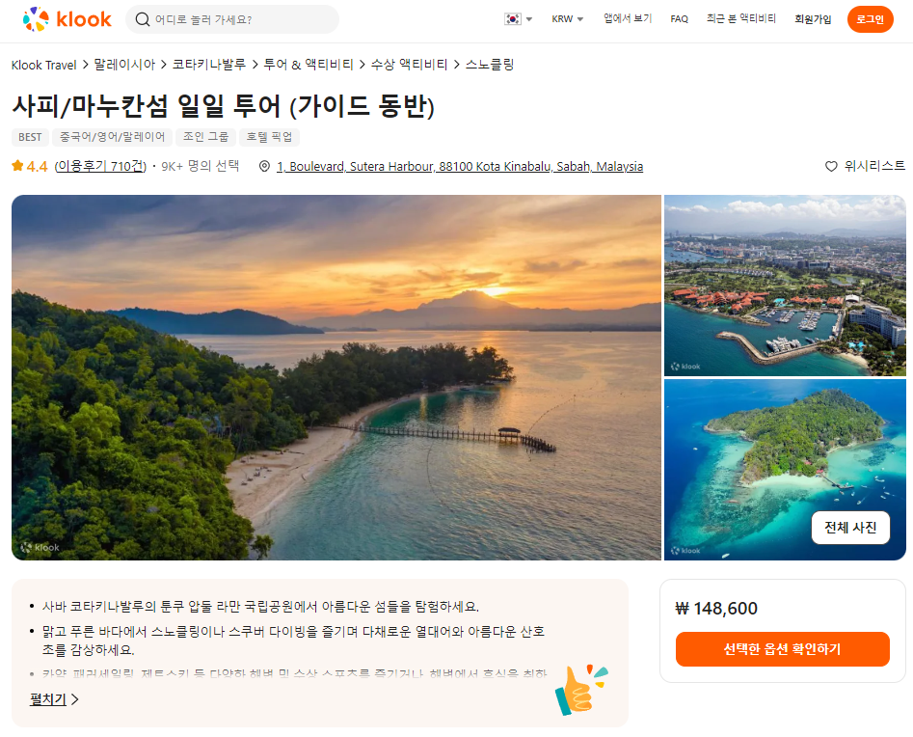
Task: Open the FAQ menu item
Action: 679,19
